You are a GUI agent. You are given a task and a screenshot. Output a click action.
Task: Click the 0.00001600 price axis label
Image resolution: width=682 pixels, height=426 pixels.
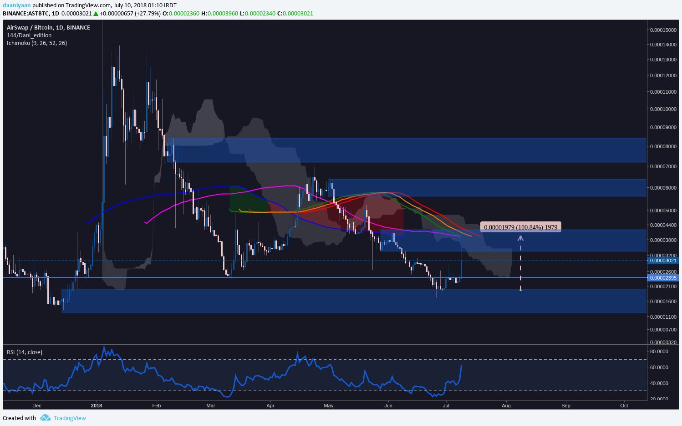click(663, 301)
